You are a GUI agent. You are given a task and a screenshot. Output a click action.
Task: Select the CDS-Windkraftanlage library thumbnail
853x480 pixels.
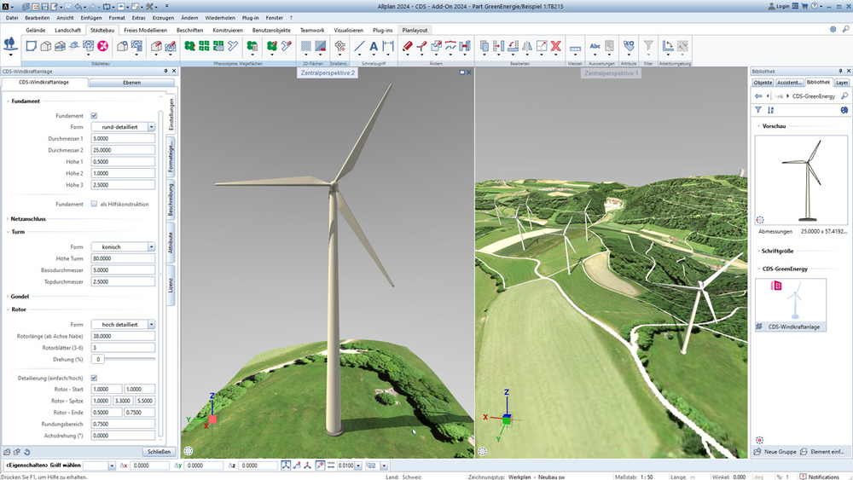[791, 304]
